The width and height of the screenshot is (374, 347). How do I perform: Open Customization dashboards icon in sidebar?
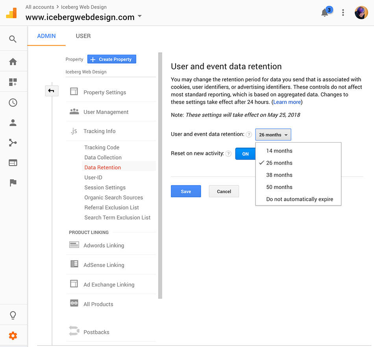(x=13, y=82)
